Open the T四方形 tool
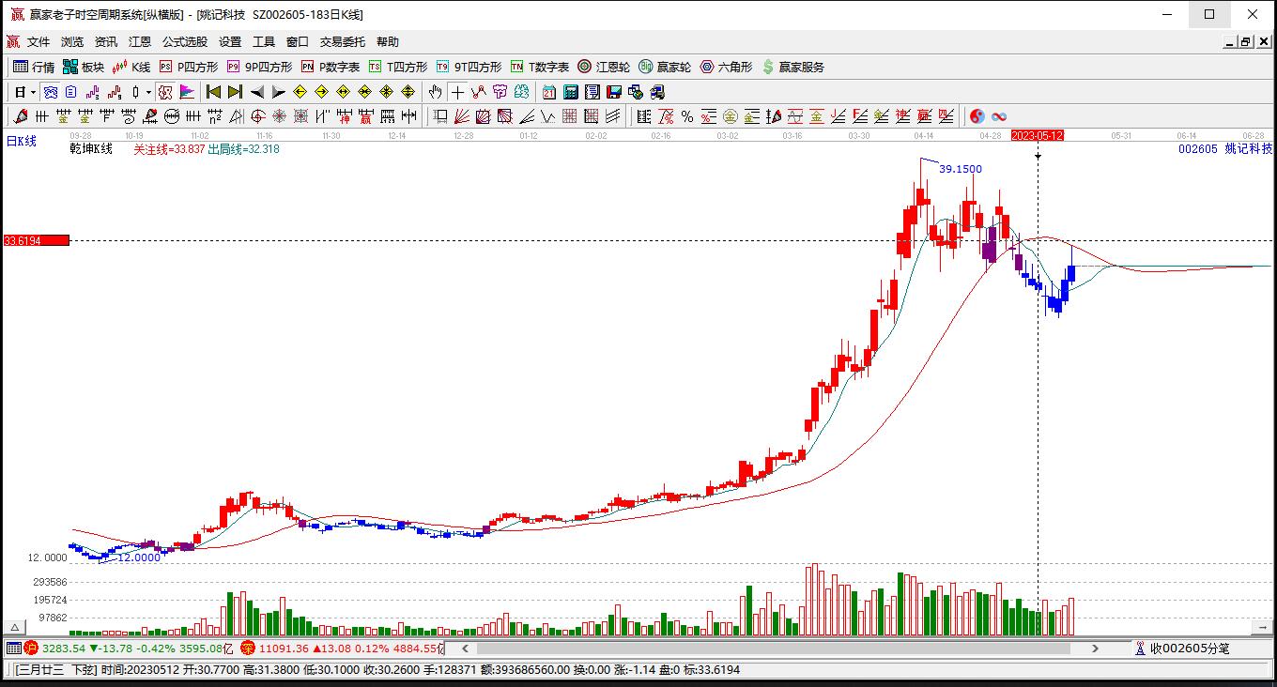 [x=398, y=67]
